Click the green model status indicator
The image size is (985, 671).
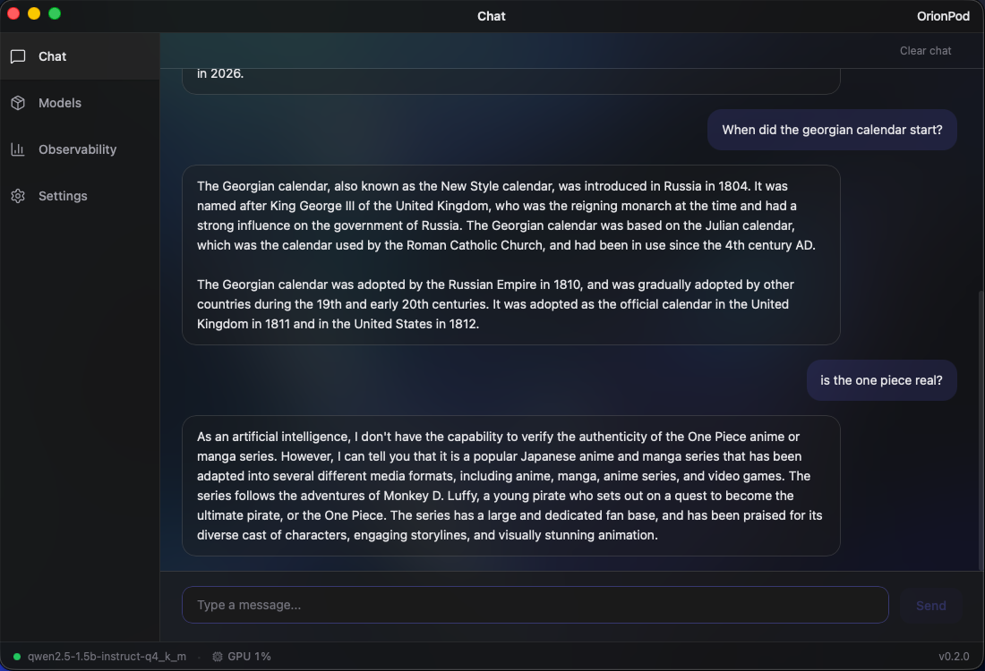click(17, 656)
